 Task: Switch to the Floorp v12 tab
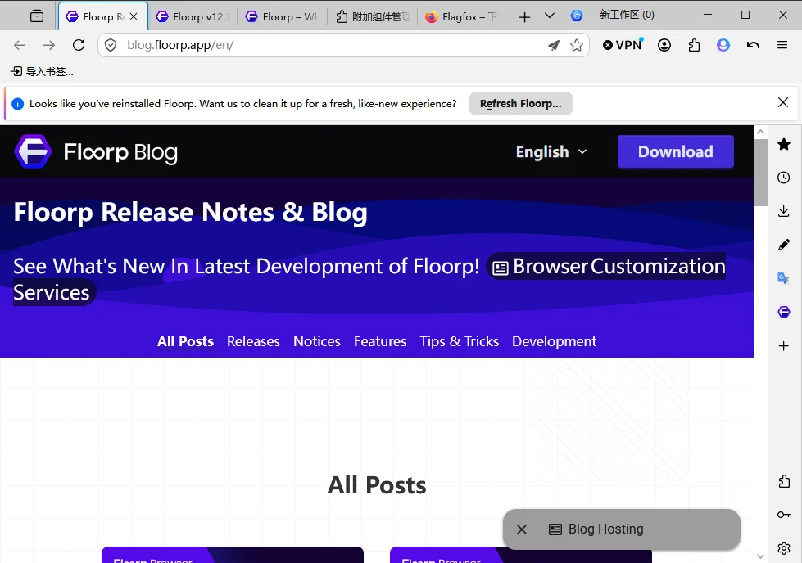click(x=192, y=17)
